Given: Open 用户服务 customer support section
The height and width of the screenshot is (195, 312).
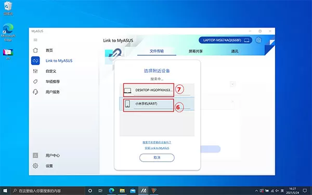Looking at the screenshot, I should pos(53,92).
